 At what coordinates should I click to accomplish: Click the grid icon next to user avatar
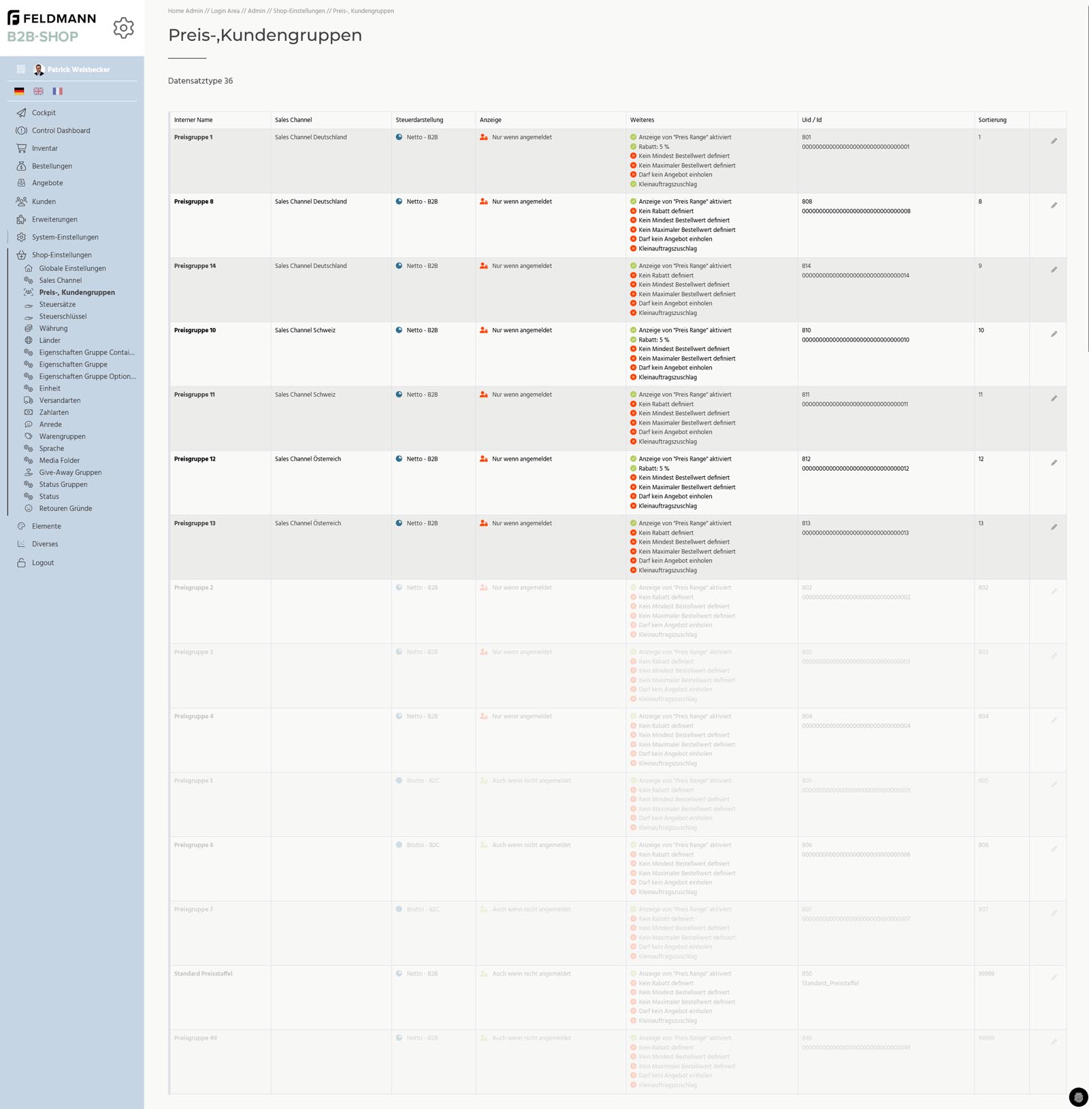[21, 69]
